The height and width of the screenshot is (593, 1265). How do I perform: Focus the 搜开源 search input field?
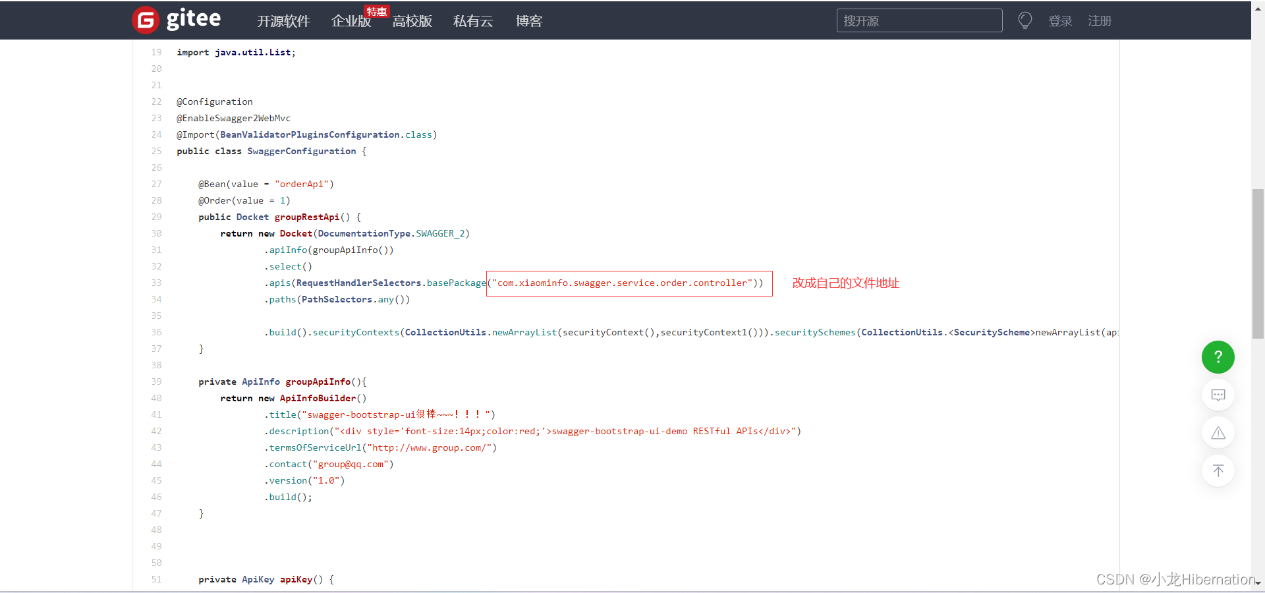920,20
